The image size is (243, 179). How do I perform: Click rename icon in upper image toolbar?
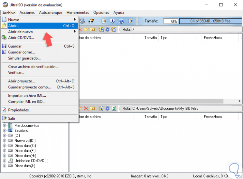click(92, 30)
